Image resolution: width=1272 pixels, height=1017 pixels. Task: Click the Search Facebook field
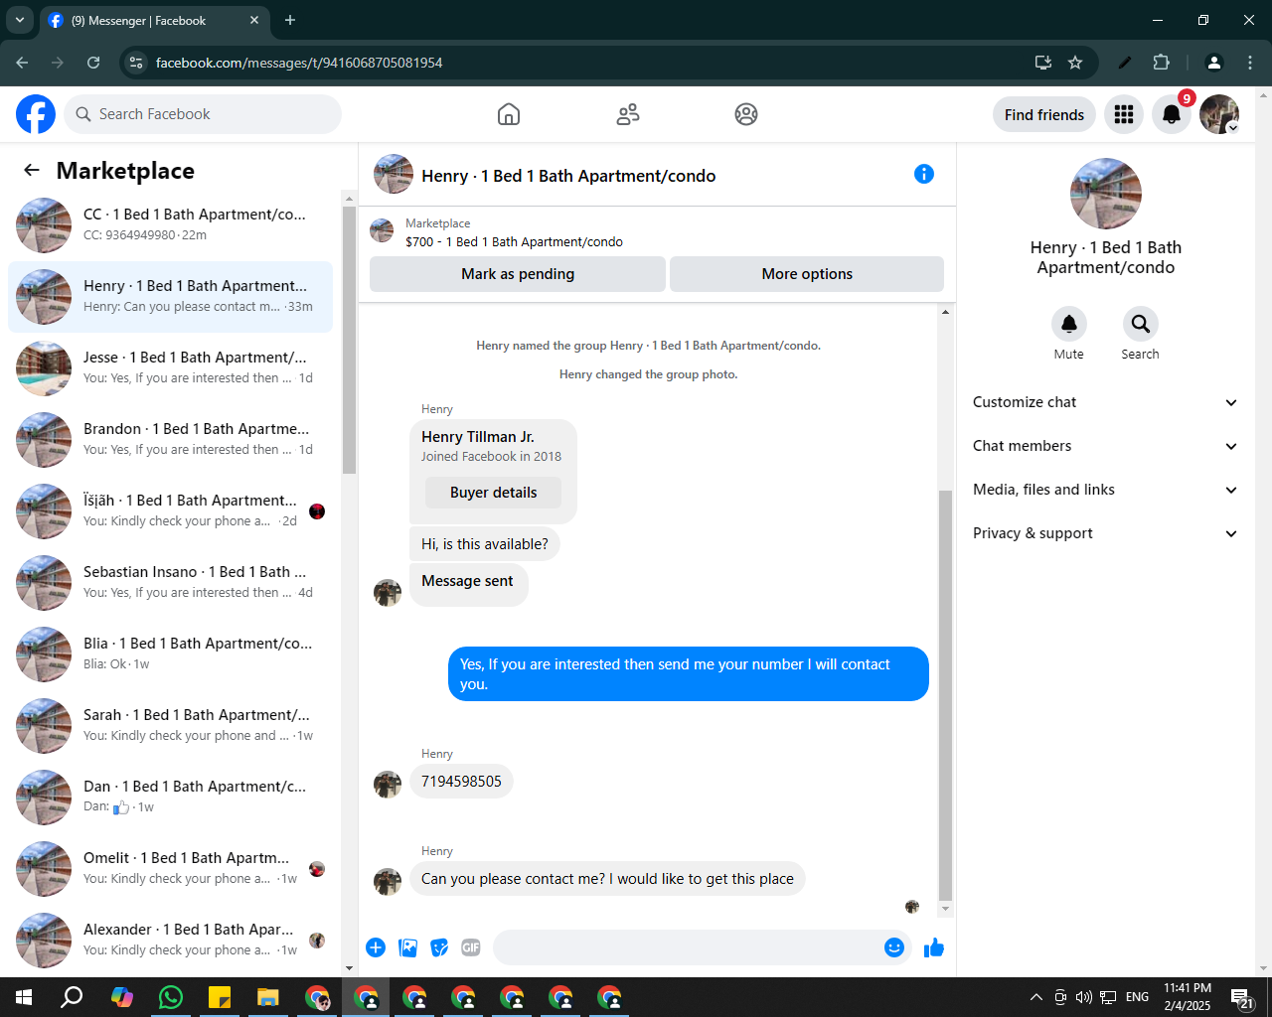[x=203, y=114]
